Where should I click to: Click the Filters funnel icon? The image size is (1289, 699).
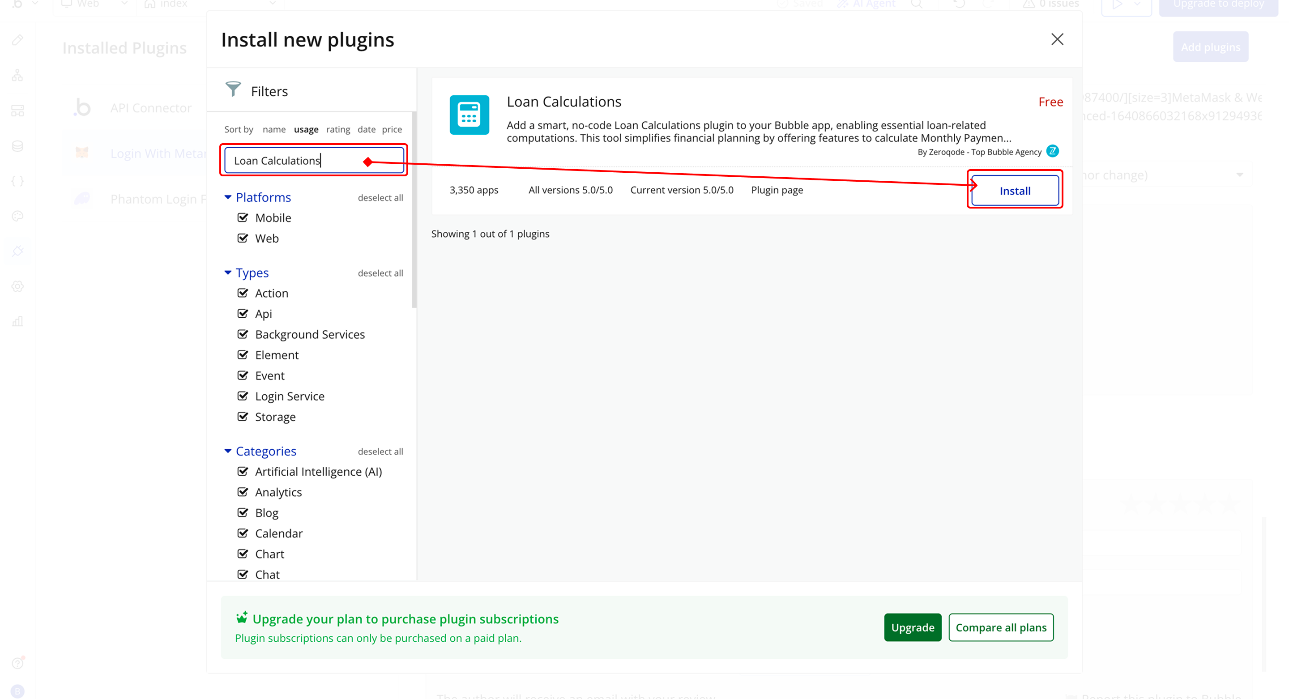pos(233,90)
